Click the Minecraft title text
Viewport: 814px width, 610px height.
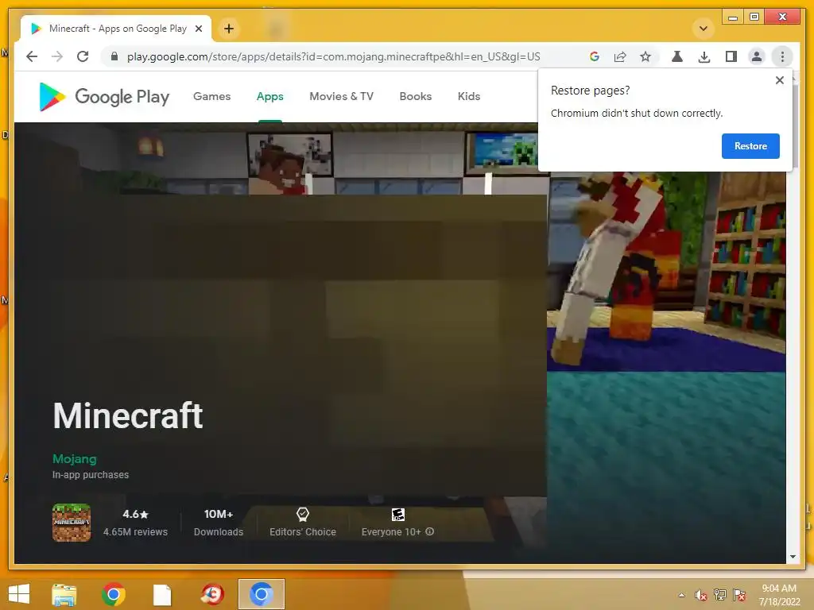[128, 415]
